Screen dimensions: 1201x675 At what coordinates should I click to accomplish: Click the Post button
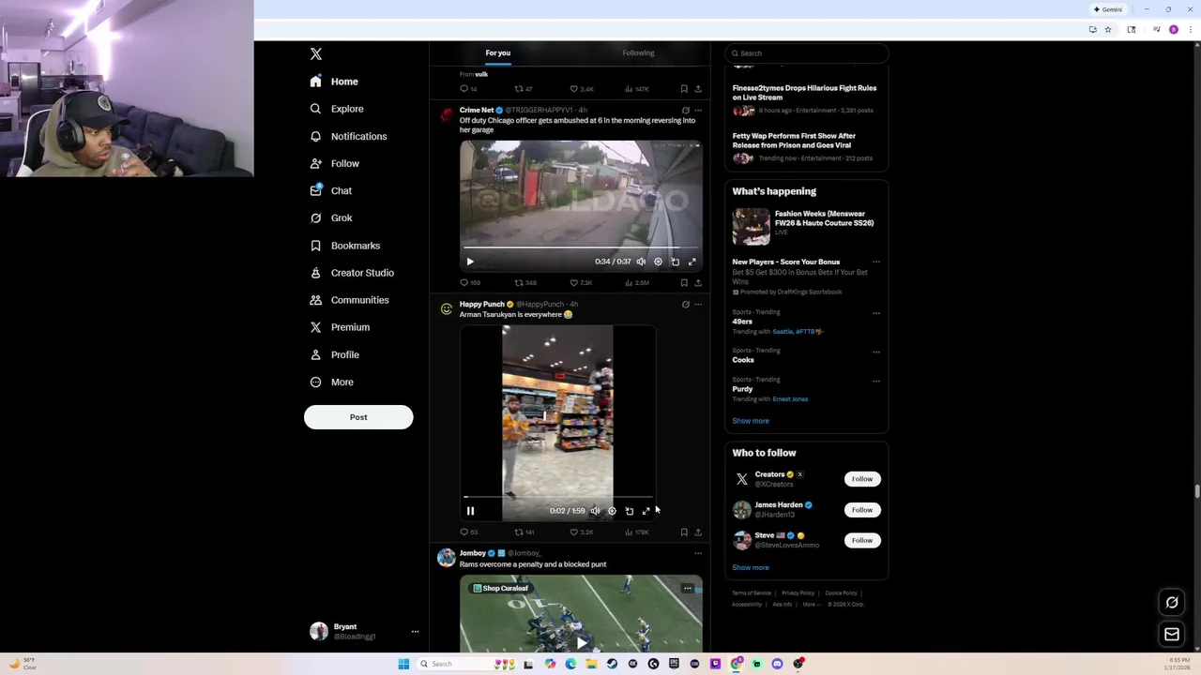[358, 417]
